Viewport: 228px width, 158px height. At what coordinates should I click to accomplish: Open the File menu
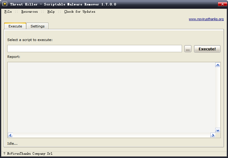point(8,12)
